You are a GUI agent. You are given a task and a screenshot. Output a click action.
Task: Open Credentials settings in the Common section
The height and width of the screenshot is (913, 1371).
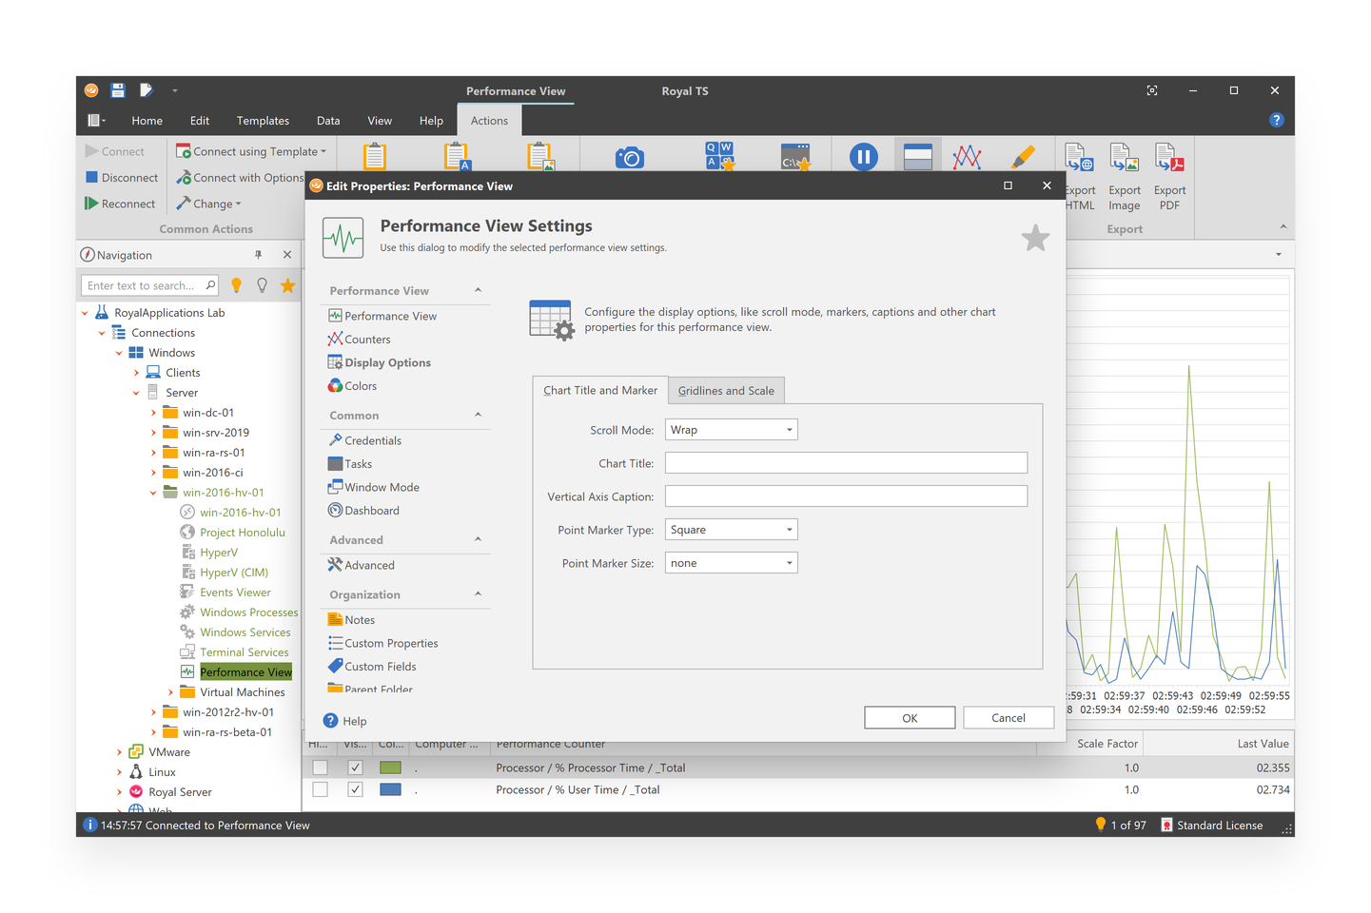[372, 439]
